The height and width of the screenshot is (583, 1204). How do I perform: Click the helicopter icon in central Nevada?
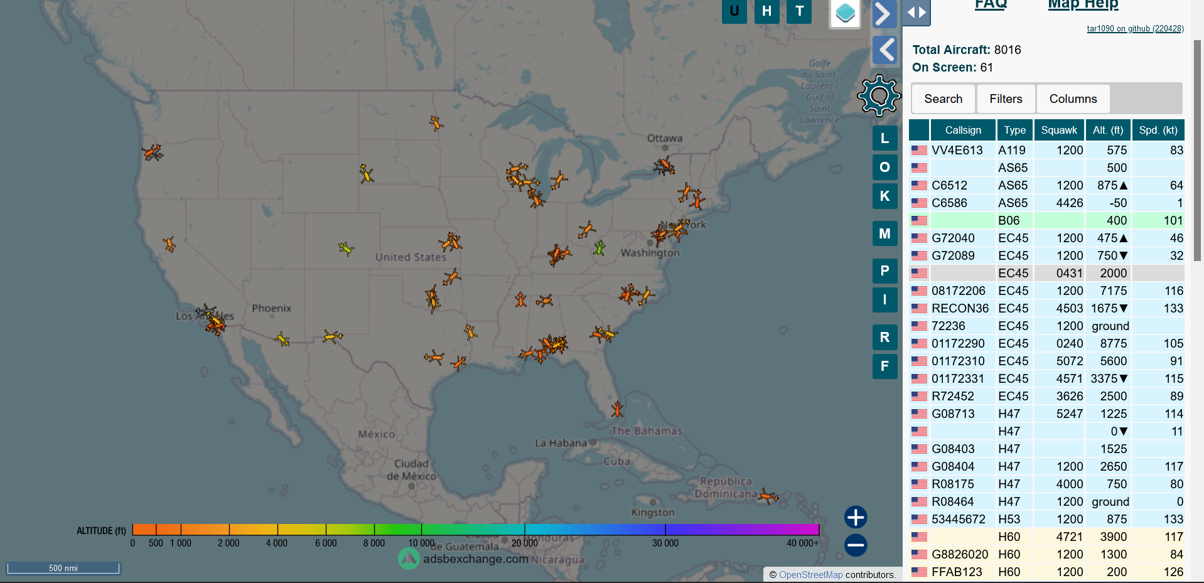tap(169, 244)
